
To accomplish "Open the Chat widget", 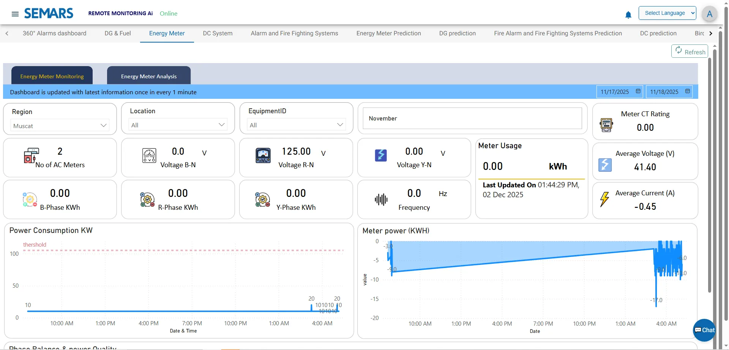I will click(704, 330).
